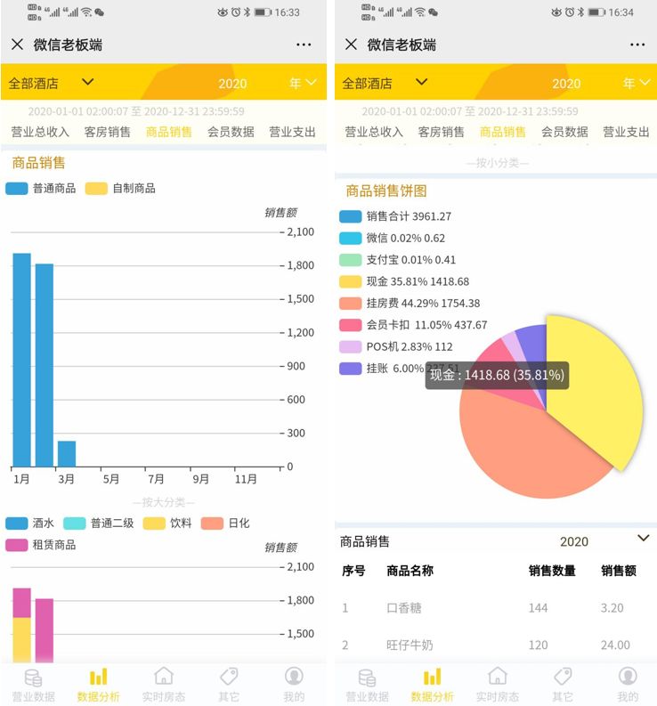Viewport: 657px width, 706px height.
Task: Switch to 营业支出 tab on left screen
Action: click(292, 132)
